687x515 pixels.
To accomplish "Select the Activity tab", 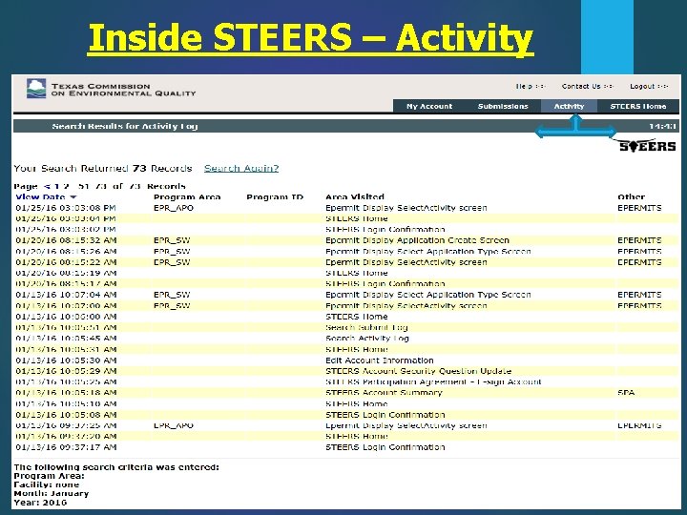I will pyautogui.click(x=569, y=107).
